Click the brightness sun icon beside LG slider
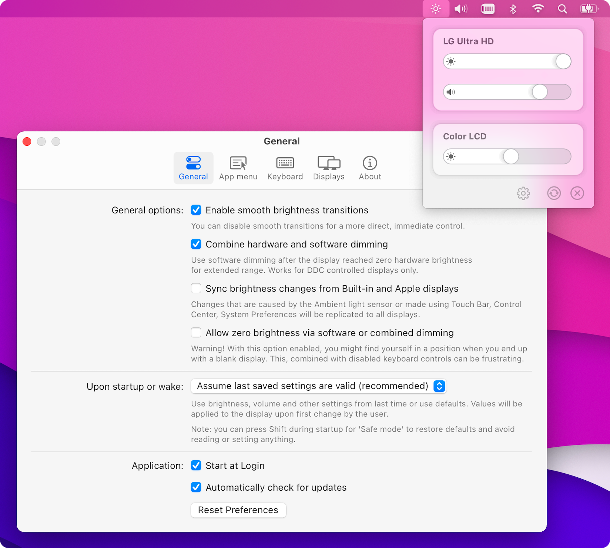The height and width of the screenshot is (548, 610). [450, 61]
